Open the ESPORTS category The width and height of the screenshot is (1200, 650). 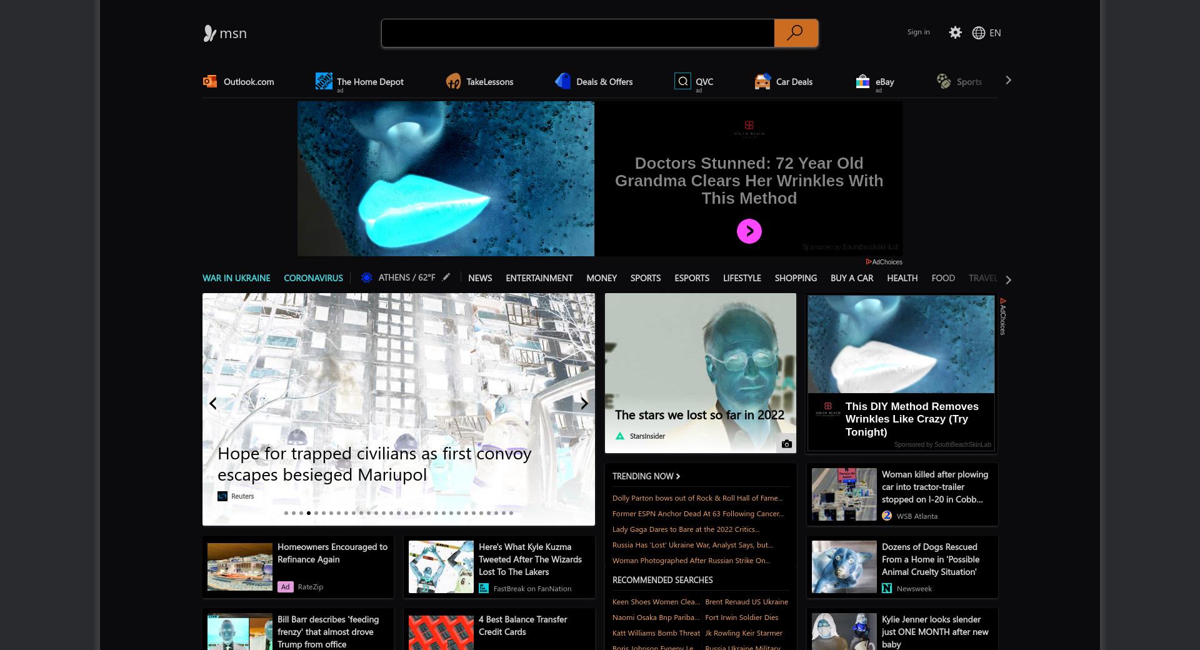click(x=692, y=278)
